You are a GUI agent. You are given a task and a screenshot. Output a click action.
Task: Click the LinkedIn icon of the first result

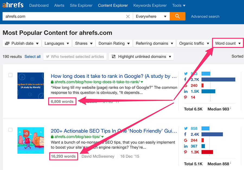coord(186,91)
